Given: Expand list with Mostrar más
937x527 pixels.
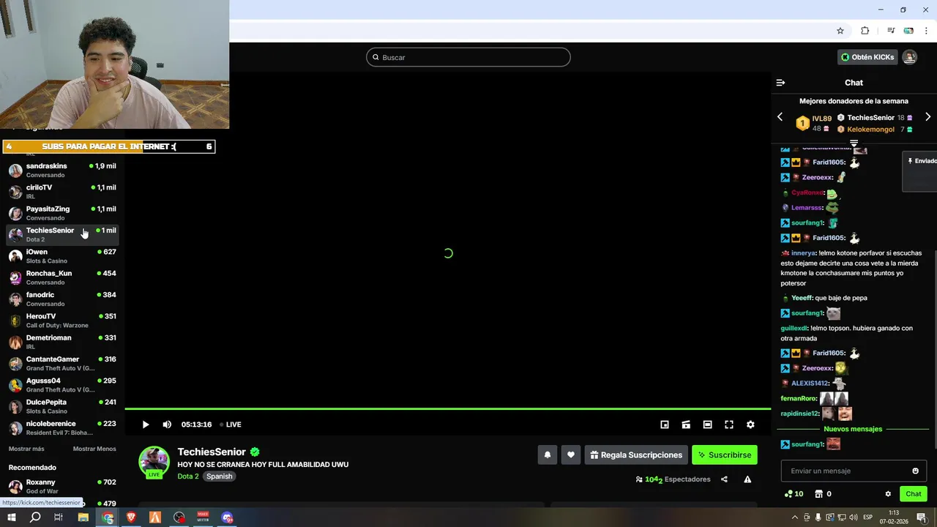Looking at the screenshot, I should [26, 449].
